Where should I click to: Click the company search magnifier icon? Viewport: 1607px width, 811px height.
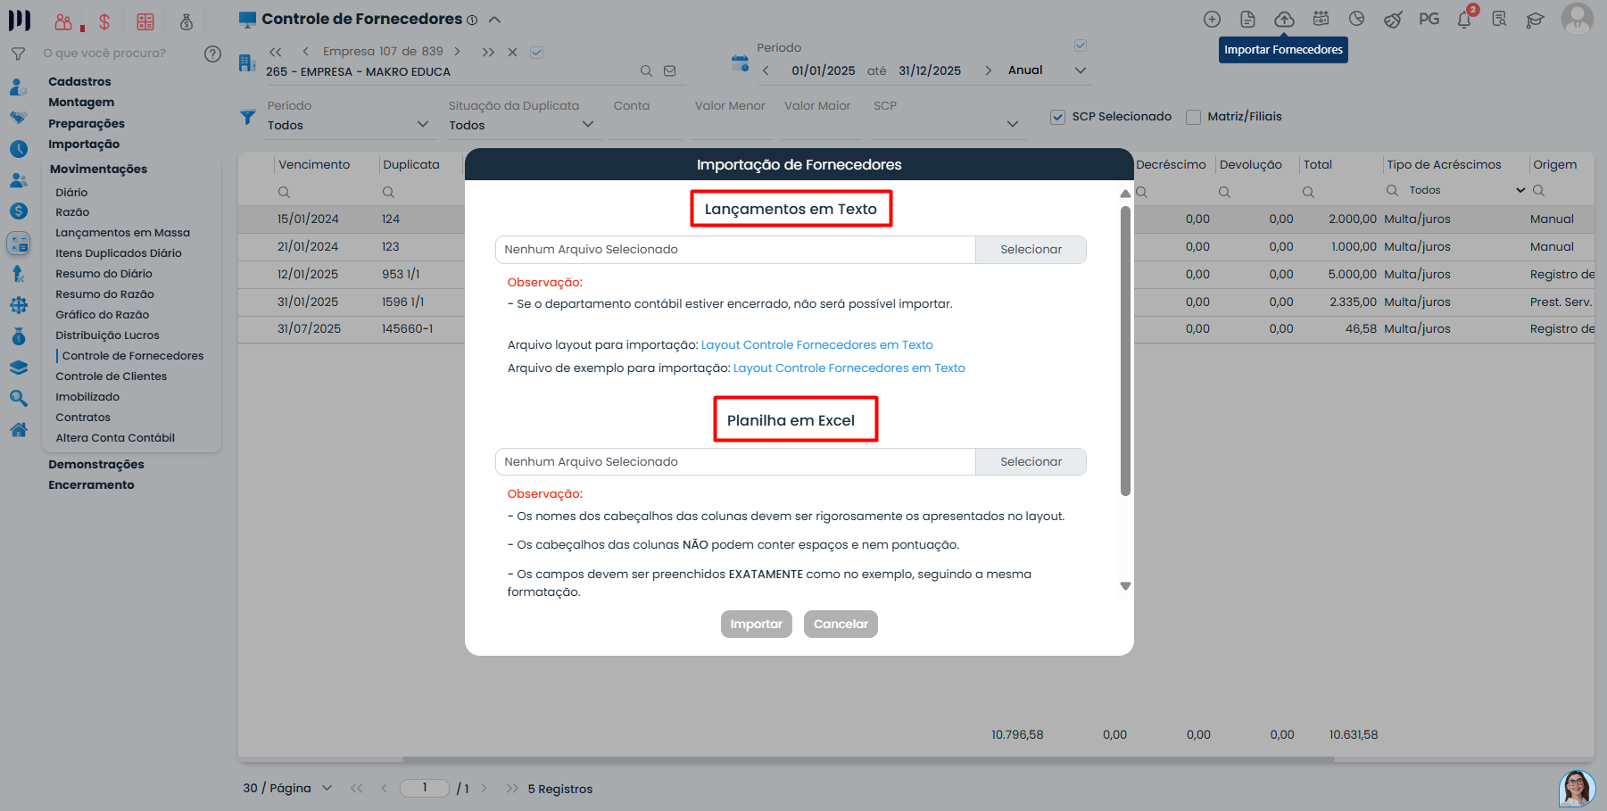click(x=646, y=71)
